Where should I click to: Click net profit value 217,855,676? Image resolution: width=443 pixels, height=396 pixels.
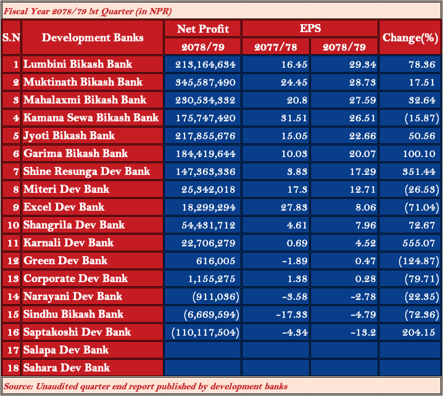202,135
